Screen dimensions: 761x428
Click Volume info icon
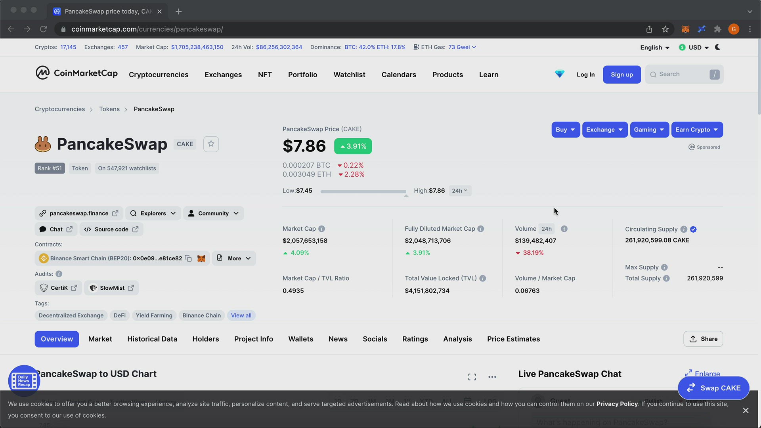coord(564,229)
